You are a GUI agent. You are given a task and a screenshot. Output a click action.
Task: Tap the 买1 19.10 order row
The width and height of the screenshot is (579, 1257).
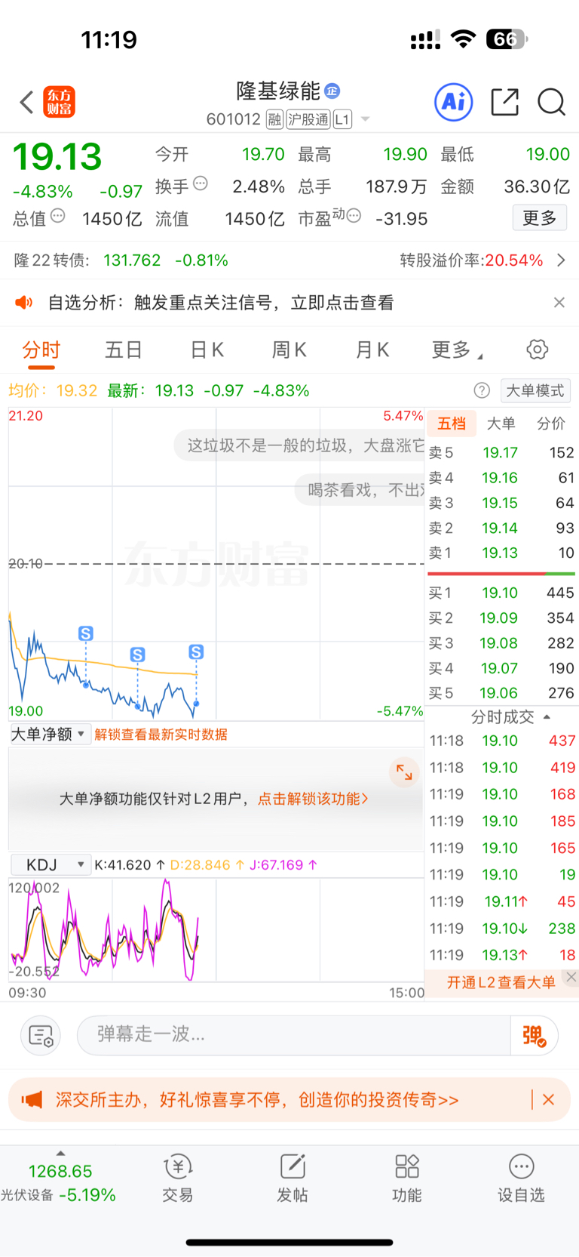[501, 593]
